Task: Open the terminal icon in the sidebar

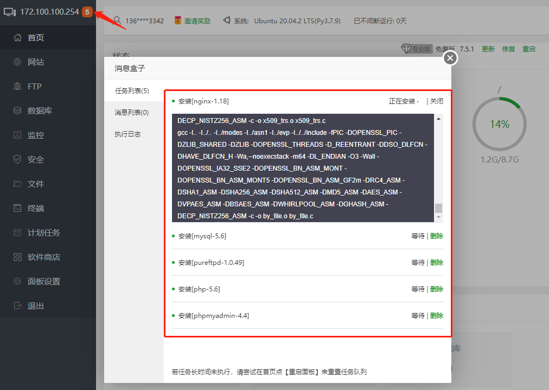Action: (17, 209)
